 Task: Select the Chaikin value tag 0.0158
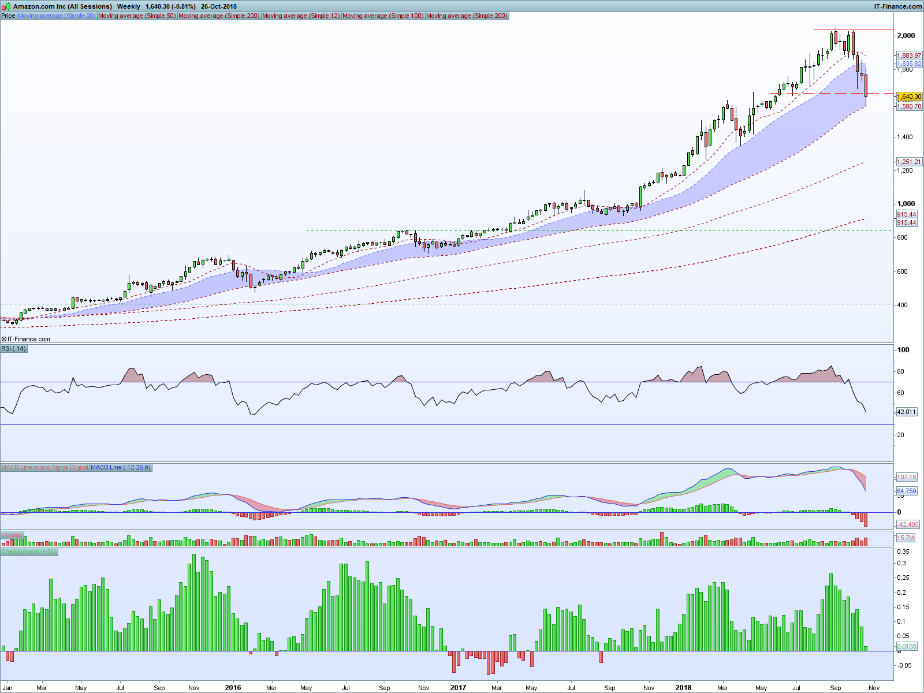(x=907, y=646)
